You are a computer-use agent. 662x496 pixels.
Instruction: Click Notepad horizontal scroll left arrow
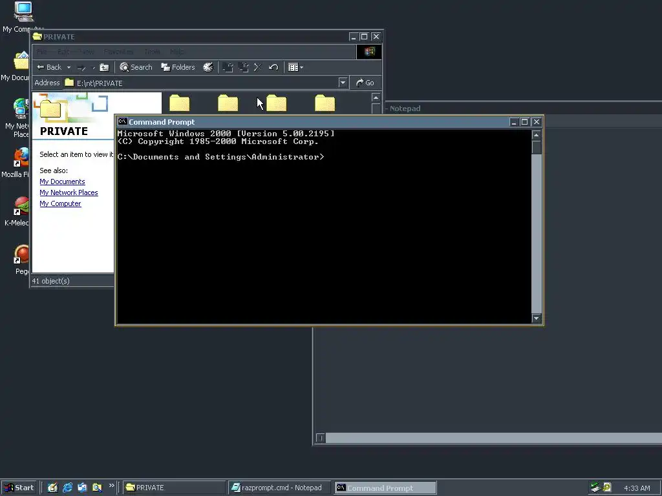click(321, 438)
